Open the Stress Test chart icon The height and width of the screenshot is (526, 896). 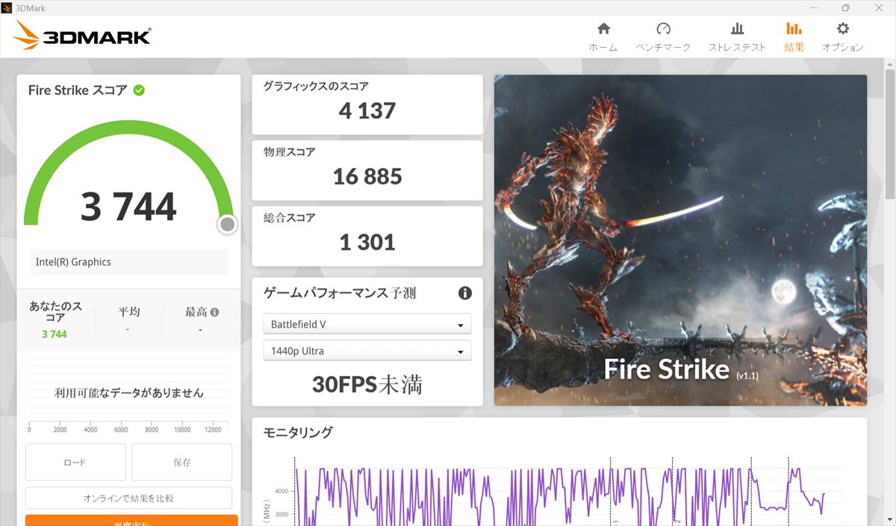(x=737, y=29)
